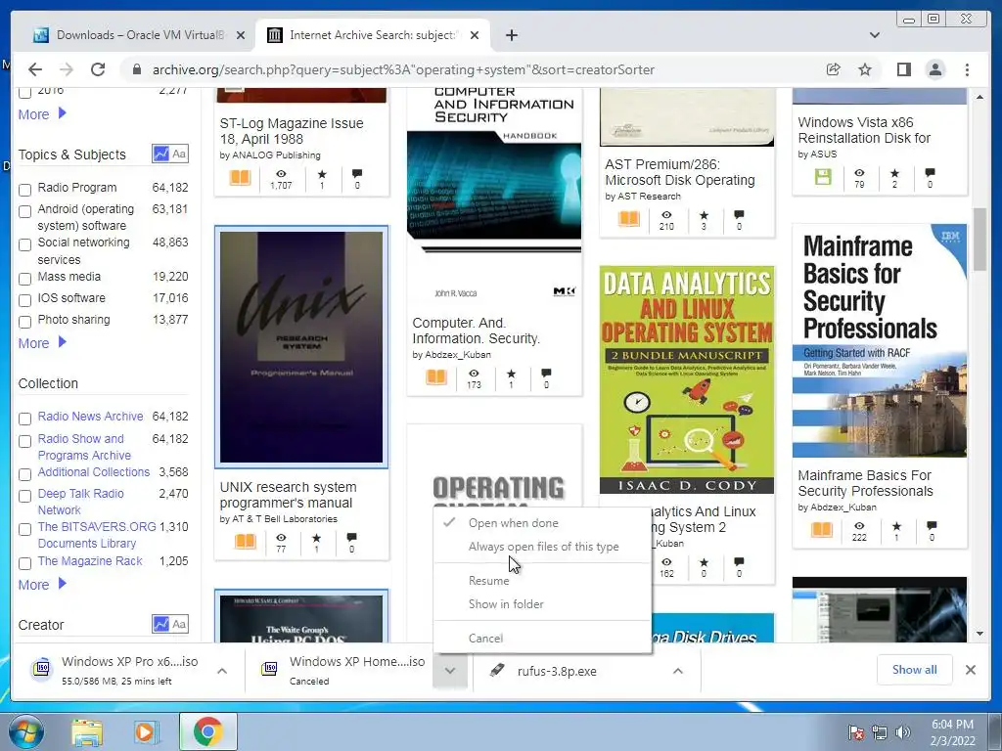Click the volume icon in system tray
The width and height of the screenshot is (1002, 751).
(903, 731)
